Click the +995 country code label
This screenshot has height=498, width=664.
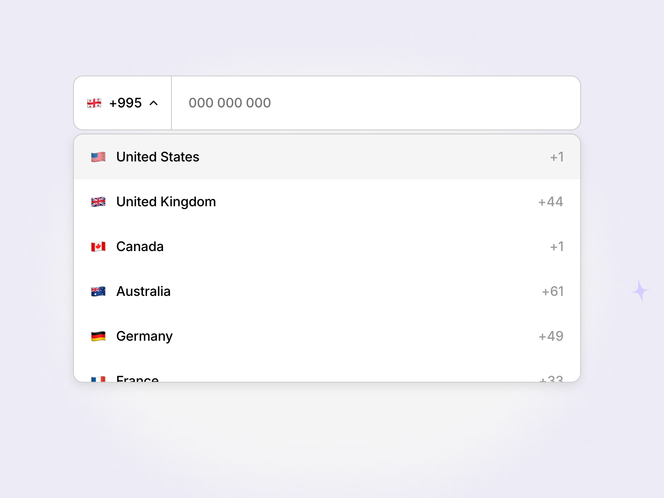125,103
